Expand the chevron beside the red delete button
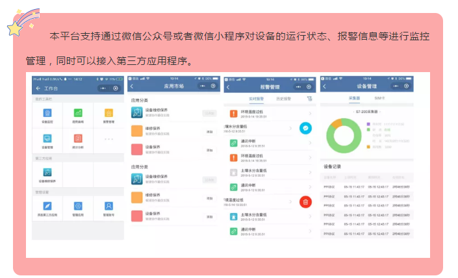Screen dimensions: 458x278 point(290,202)
